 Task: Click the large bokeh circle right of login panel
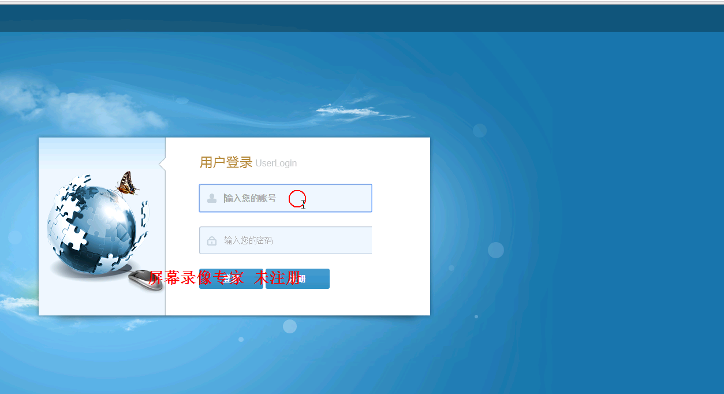[x=496, y=250]
